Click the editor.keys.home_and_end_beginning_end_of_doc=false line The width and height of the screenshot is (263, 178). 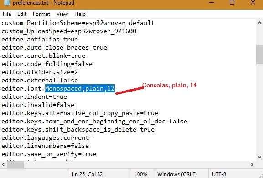(x=94, y=122)
